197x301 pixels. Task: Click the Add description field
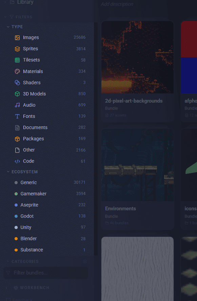[117, 4]
